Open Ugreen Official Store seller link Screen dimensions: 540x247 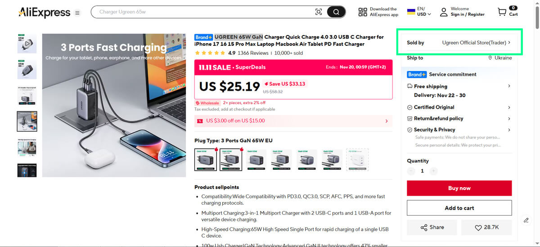[x=476, y=43]
